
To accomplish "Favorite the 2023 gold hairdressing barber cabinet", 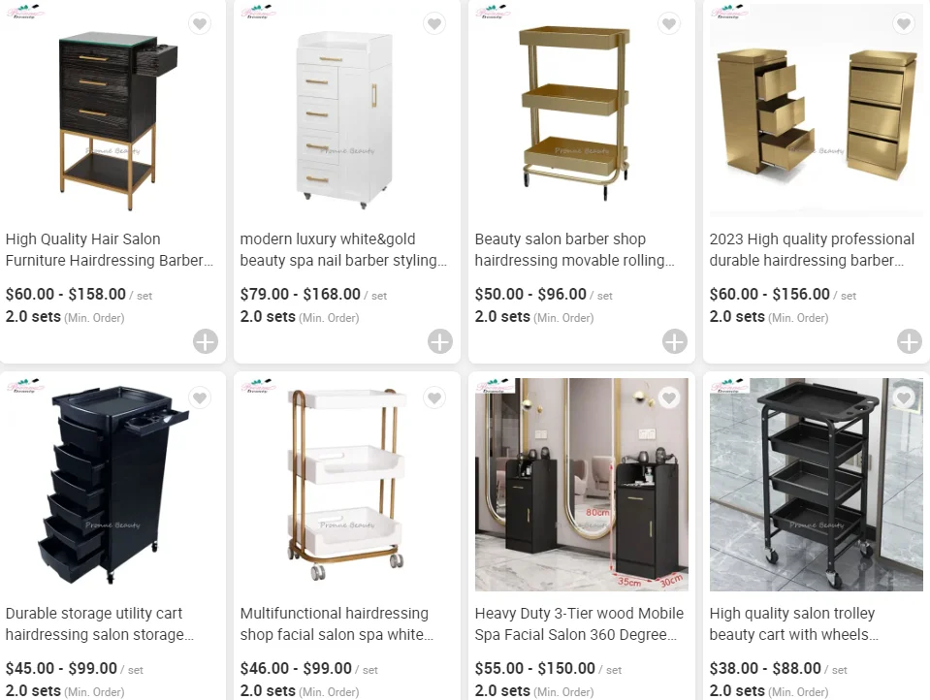I will point(904,23).
